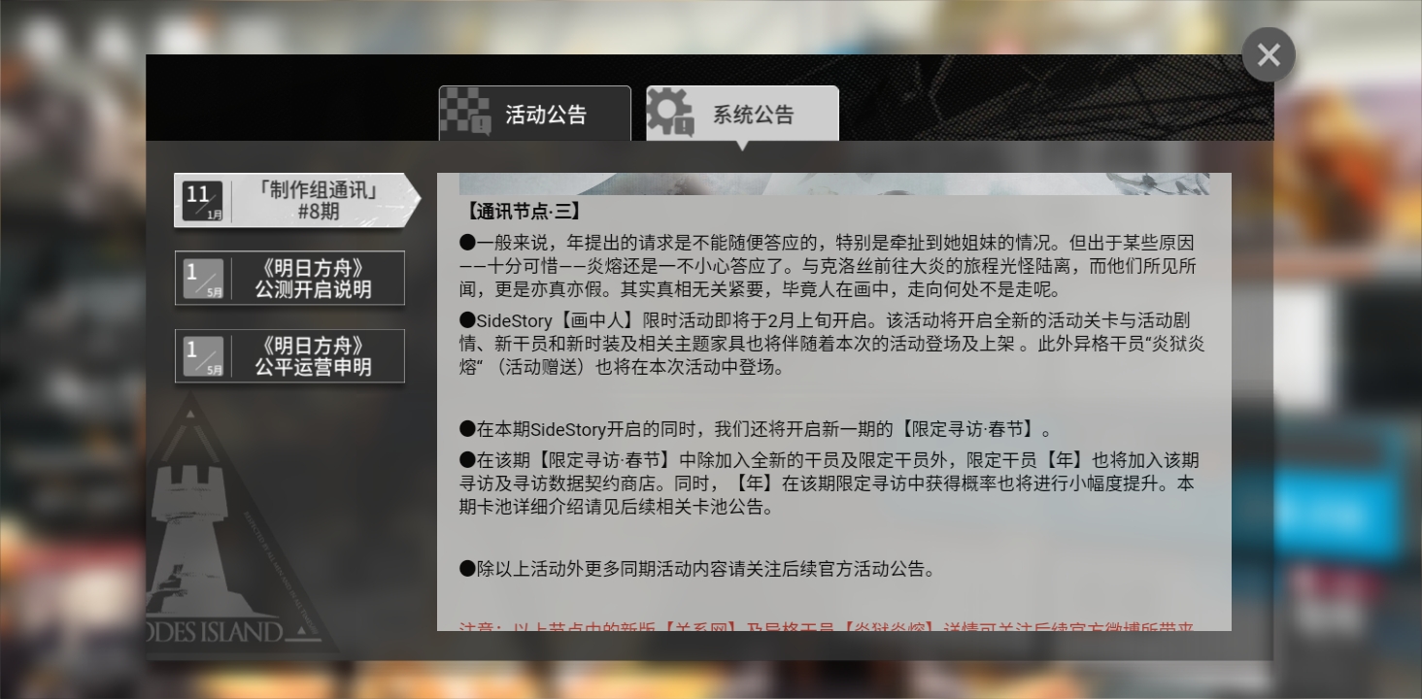Close the announcement dialog with the X

[x=1269, y=55]
